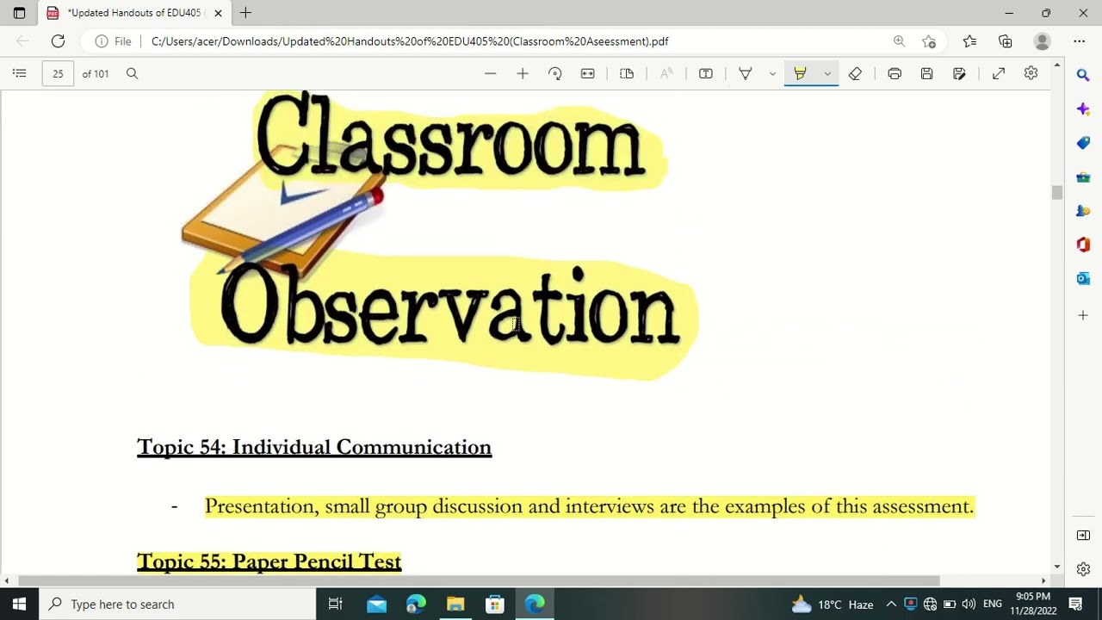Image resolution: width=1102 pixels, height=620 pixels.
Task: Select the Draw pen tool
Action: pos(746,73)
